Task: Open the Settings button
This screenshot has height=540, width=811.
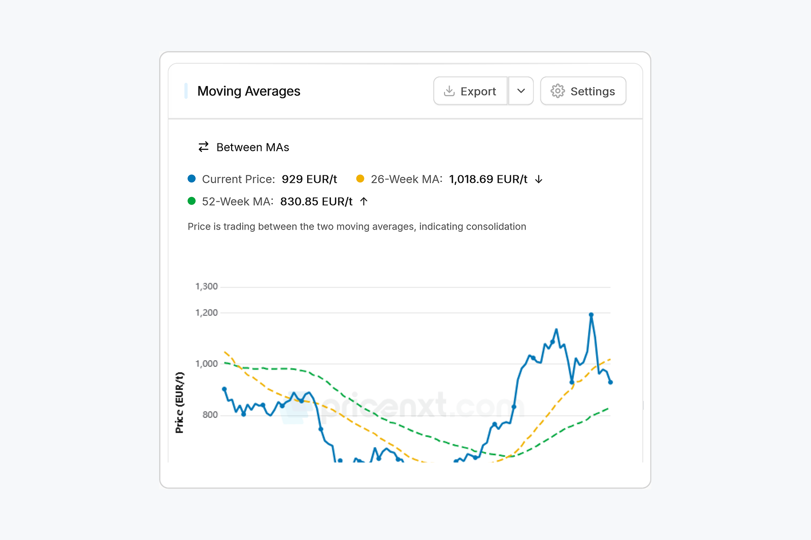Action: [583, 91]
